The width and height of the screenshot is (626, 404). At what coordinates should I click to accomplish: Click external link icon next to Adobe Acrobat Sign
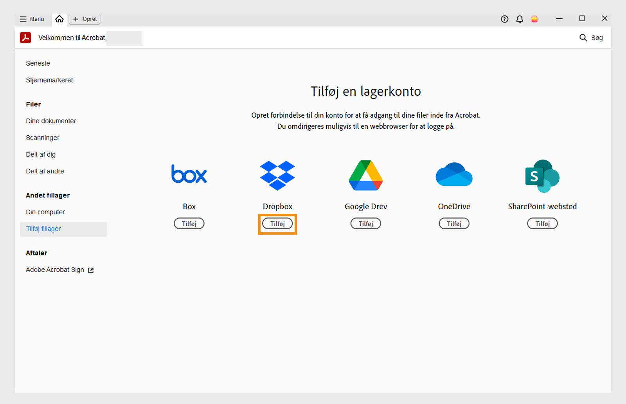90,270
